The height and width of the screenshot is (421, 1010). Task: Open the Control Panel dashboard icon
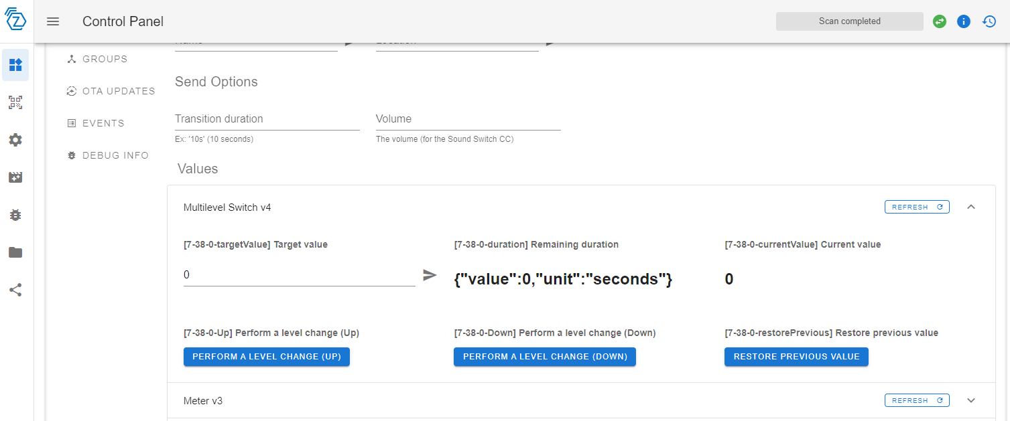tap(15, 65)
